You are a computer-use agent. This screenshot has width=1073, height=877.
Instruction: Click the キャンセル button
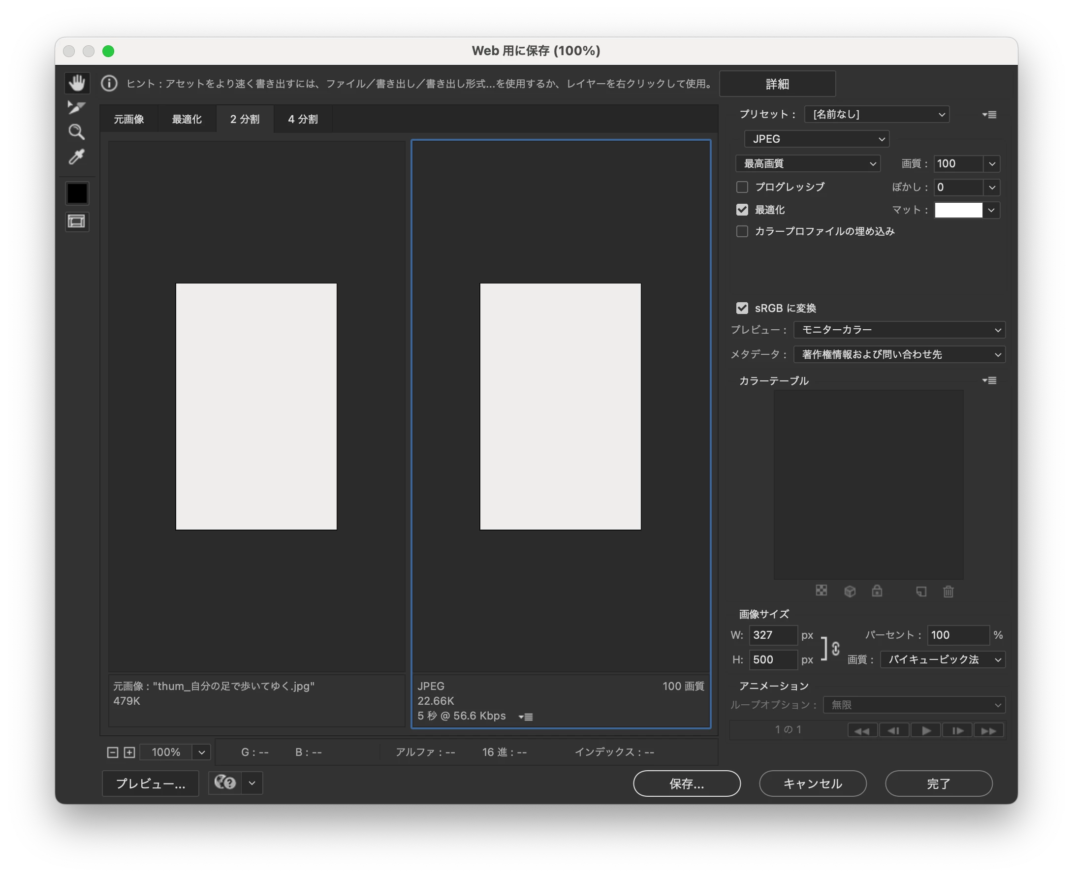812,783
